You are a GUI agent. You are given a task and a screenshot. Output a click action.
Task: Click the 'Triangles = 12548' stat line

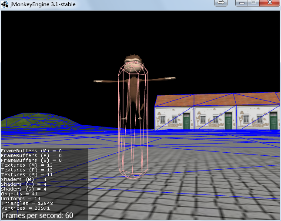pyautogui.click(x=27, y=204)
